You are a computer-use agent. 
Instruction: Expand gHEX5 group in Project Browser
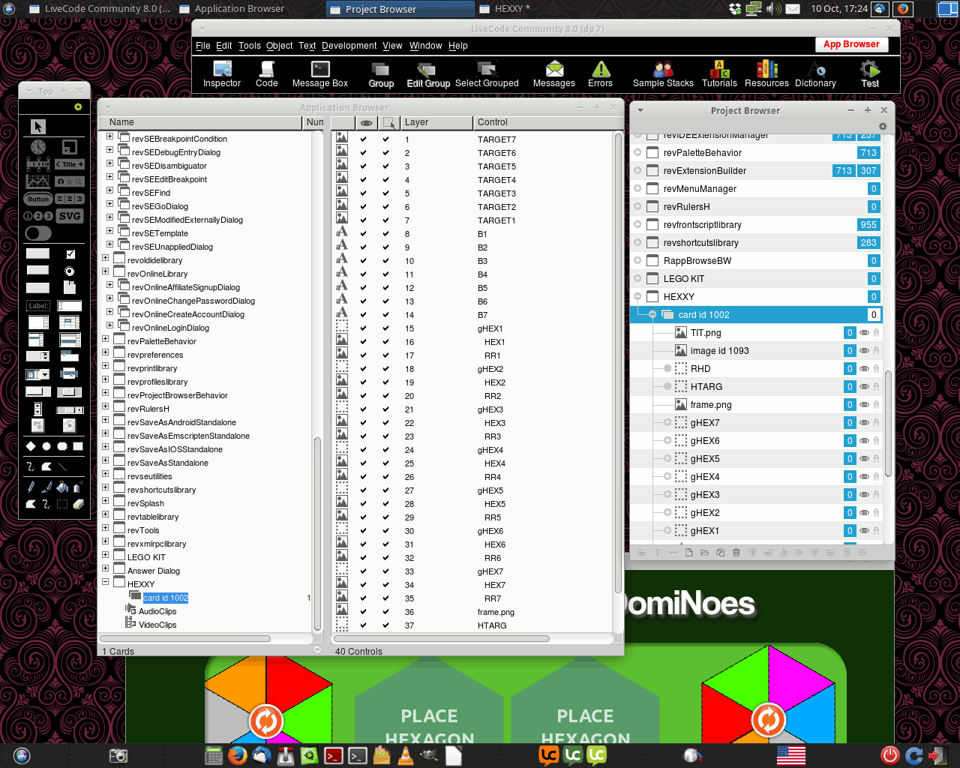(x=667, y=459)
